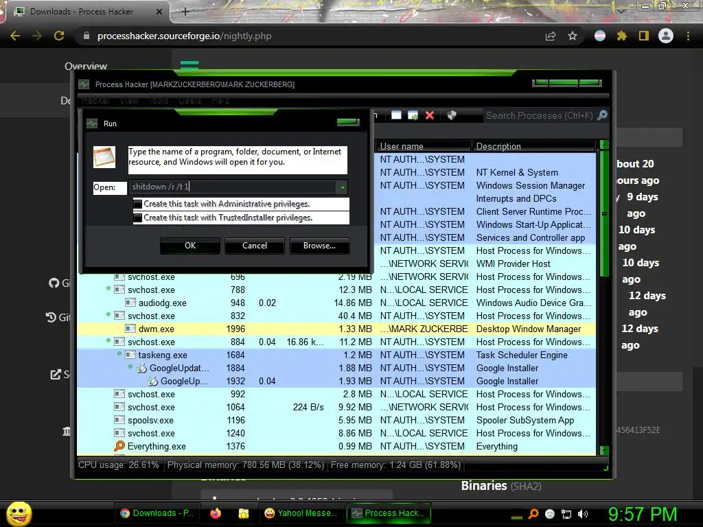Click the smiley face tray icon
Image resolution: width=703 pixels, height=527 pixels.
550,514
